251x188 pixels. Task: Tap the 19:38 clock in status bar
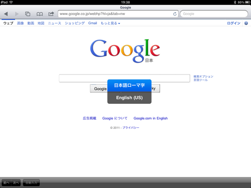[125, 3]
